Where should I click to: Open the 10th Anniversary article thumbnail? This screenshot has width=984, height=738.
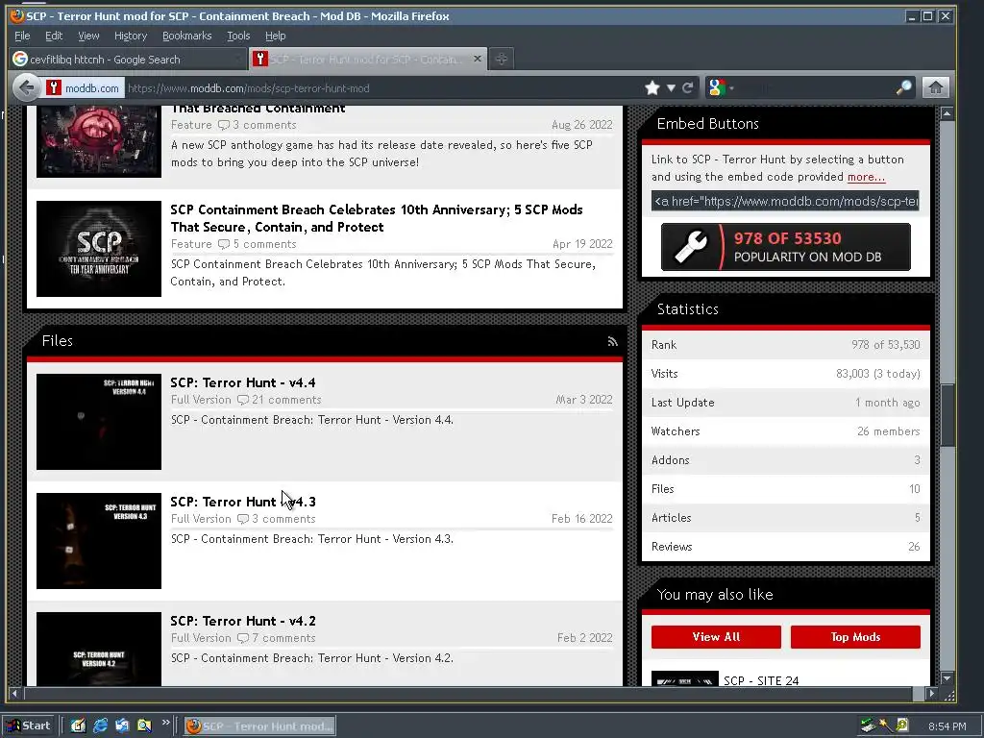coord(99,249)
